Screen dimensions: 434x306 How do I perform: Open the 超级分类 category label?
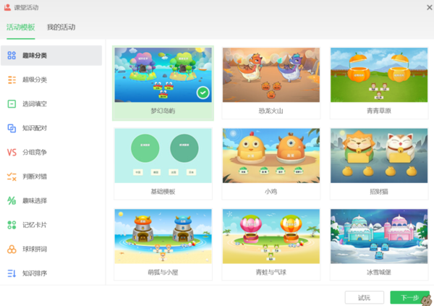point(35,80)
